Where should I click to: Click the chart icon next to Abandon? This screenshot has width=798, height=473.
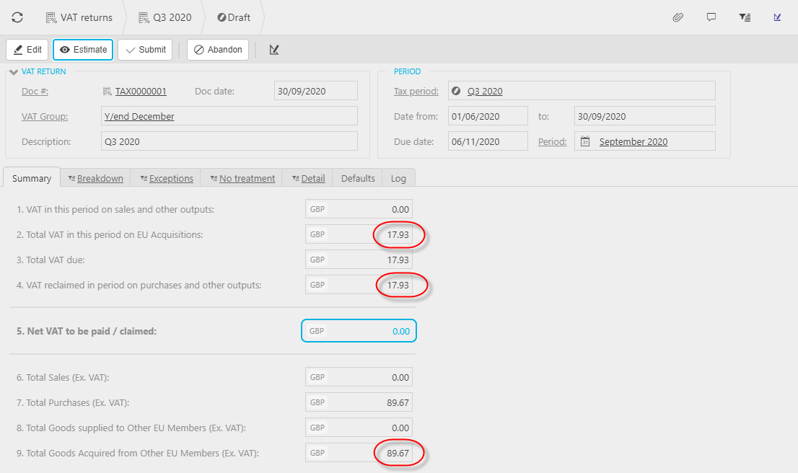click(274, 50)
